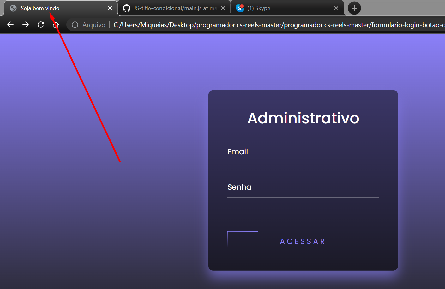
Task: Select the Seja bem vindo tab
Action: point(57,8)
